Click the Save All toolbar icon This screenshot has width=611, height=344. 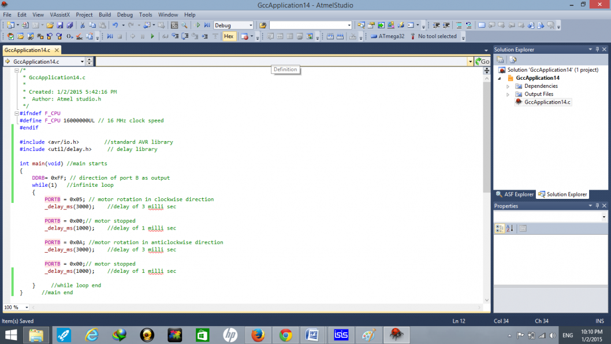pos(70,25)
